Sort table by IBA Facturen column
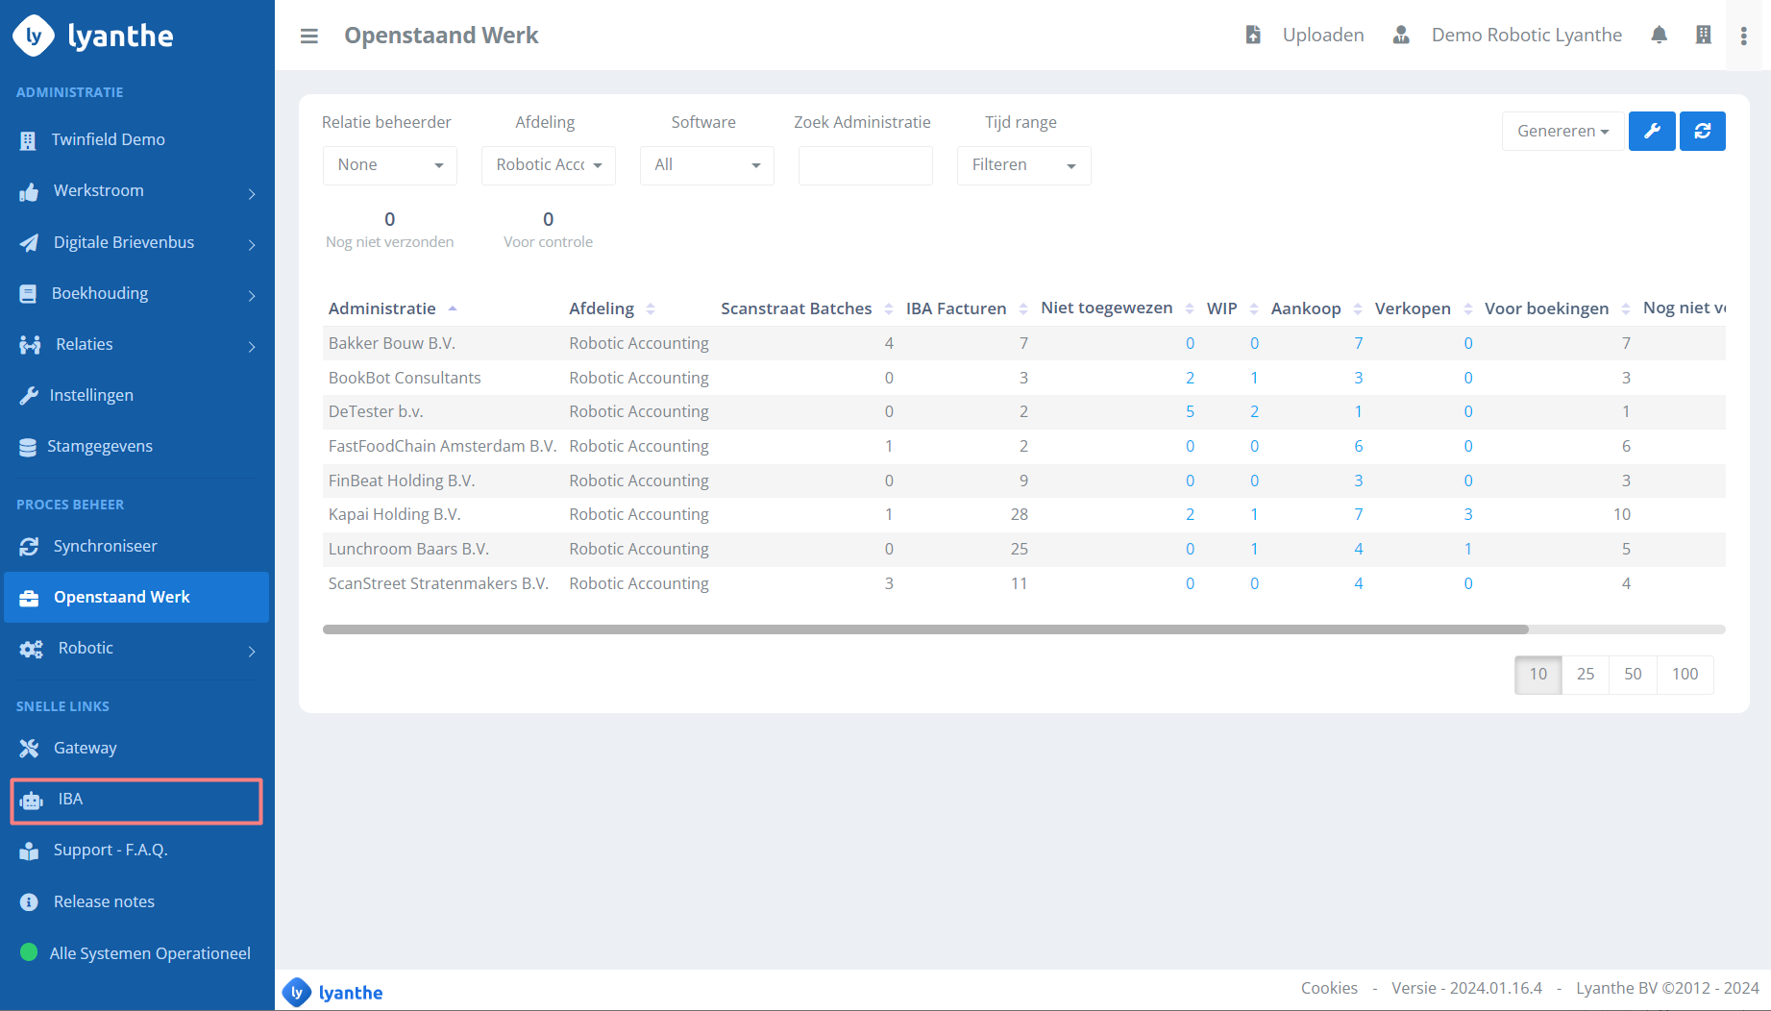This screenshot has width=1771, height=1011. (955, 308)
